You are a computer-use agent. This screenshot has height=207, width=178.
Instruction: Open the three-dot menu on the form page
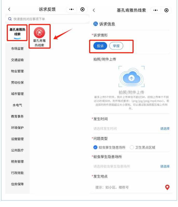click(x=155, y=10)
